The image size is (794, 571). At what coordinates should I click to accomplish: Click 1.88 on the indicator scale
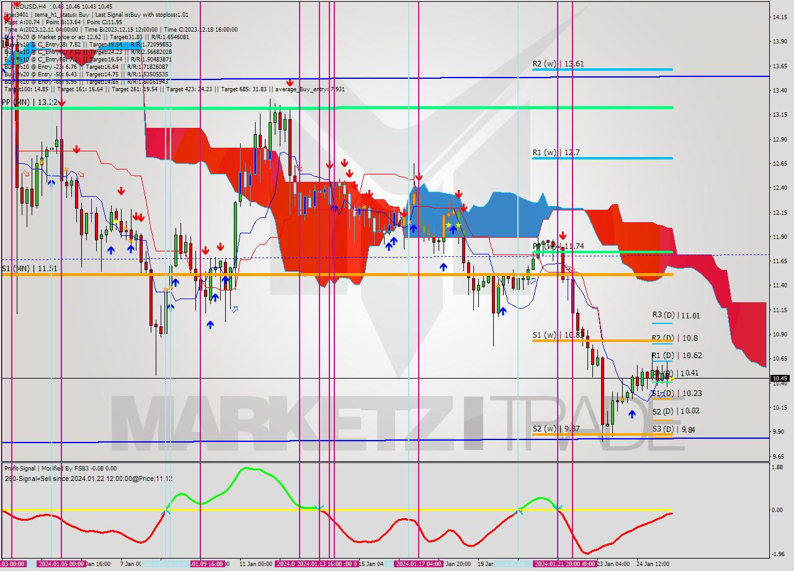pos(778,468)
